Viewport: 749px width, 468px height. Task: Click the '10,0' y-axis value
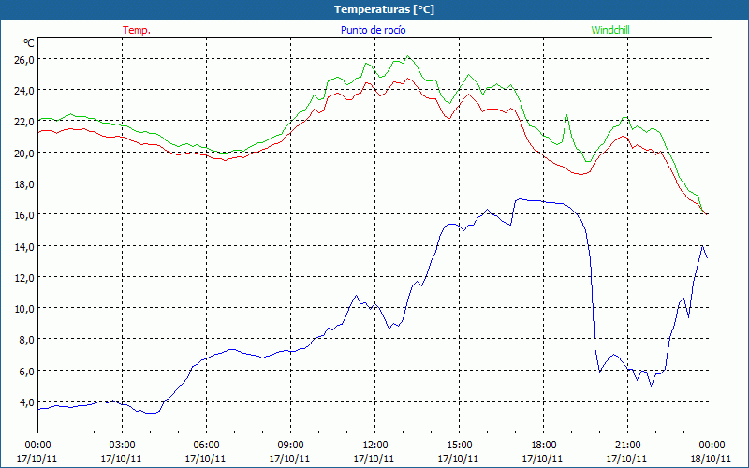click(x=24, y=309)
